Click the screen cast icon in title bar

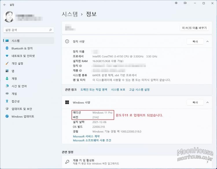point(185,3)
